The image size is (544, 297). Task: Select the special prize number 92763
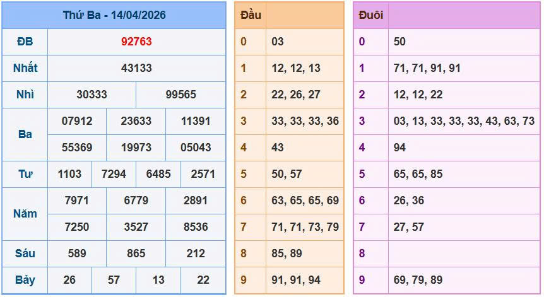pos(136,42)
